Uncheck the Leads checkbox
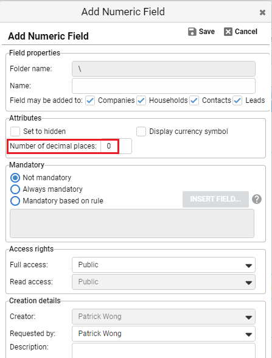272x358 pixels. (237, 100)
